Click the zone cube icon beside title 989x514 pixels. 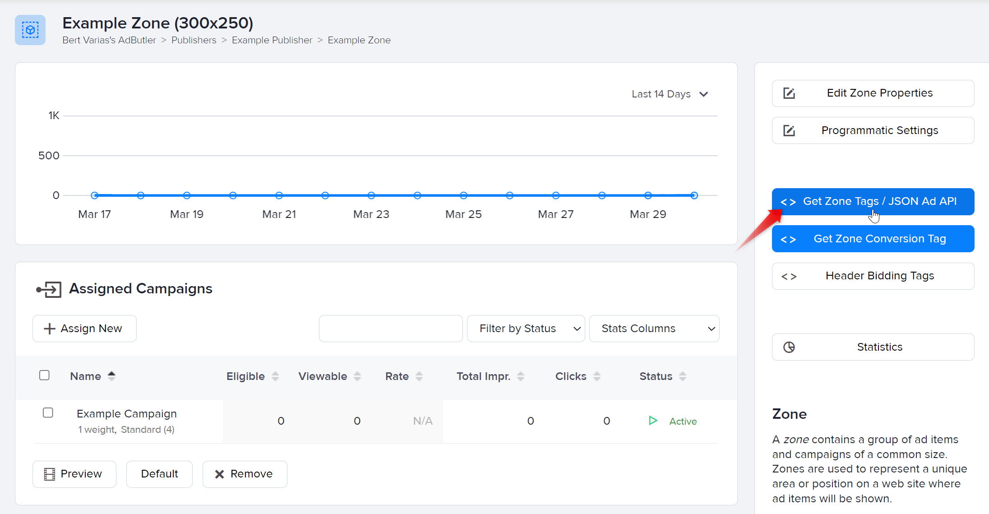point(30,30)
